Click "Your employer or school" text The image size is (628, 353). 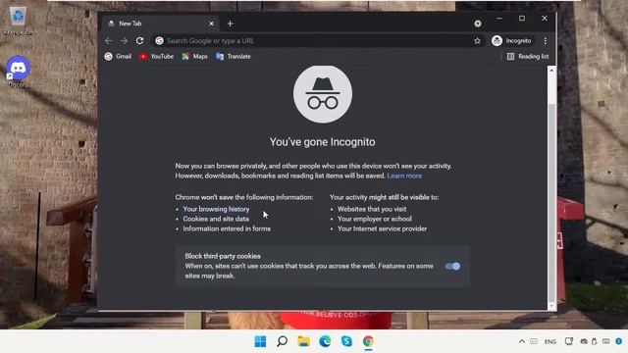pos(375,219)
